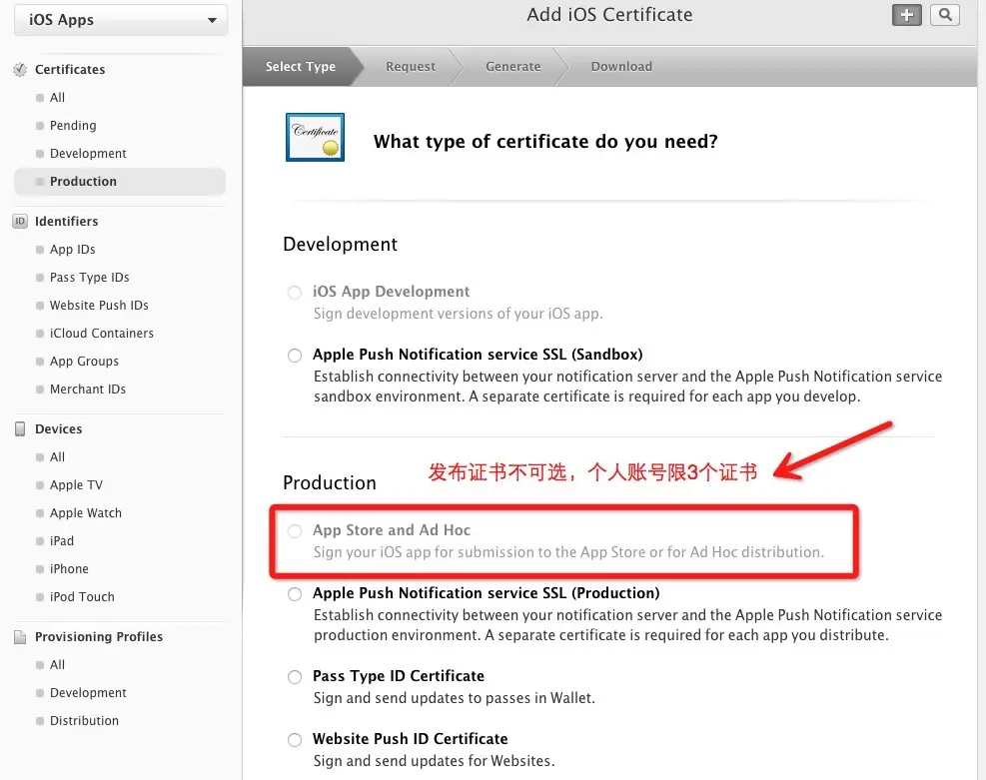Image resolution: width=986 pixels, height=780 pixels.
Task: Open iCloud Containers
Action: [102, 334]
